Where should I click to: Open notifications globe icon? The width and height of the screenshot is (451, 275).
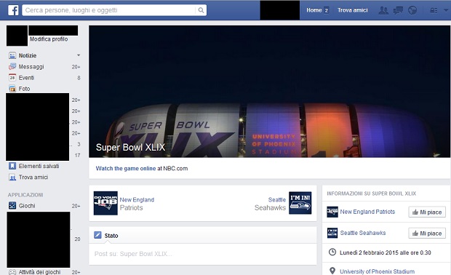412,10
